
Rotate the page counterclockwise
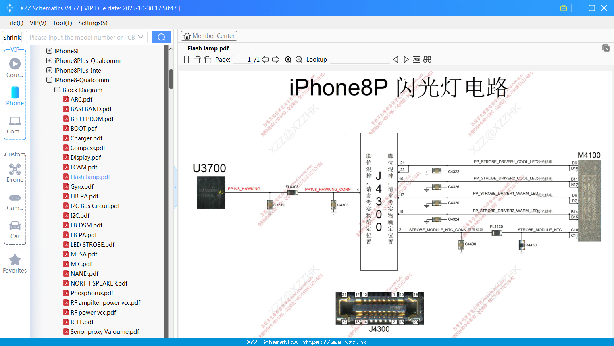click(197, 60)
